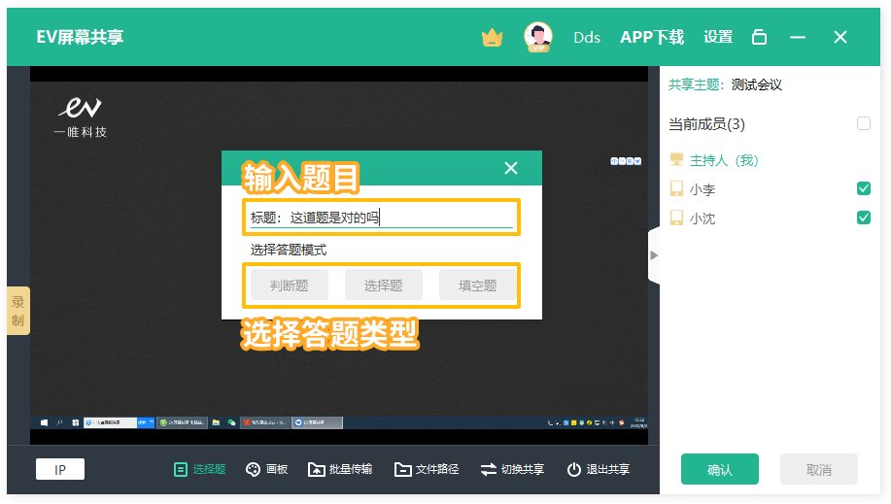Open the 画板 drawing board tool
This screenshot has width=891, height=504.
pos(267,469)
